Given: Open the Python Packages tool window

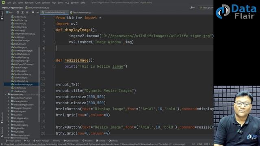Looking at the screenshot, I should 41,141.
